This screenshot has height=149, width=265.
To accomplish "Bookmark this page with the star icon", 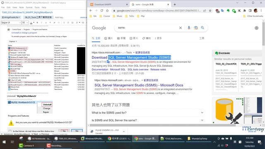I will (x=210, y=11).
